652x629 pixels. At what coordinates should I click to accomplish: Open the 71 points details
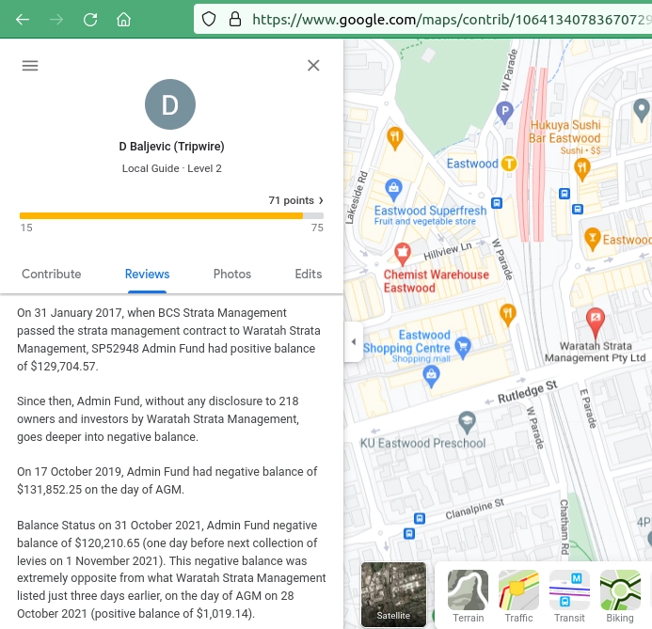click(x=295, y=200)
